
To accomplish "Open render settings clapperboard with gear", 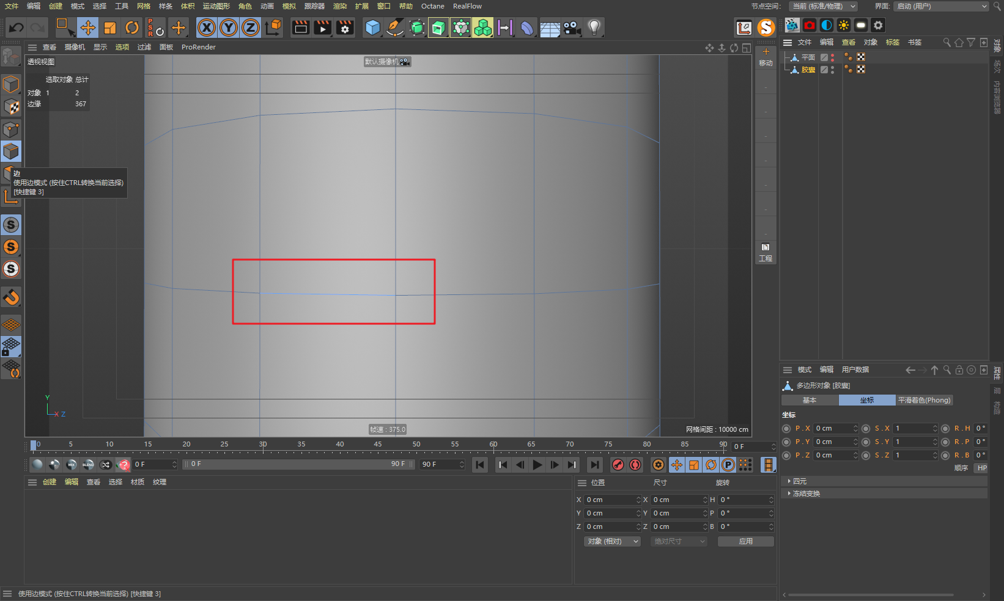I will 345,27.
